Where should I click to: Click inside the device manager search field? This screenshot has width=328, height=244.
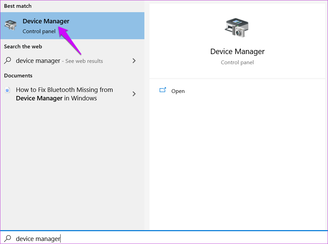pyautogui.click(x=38, y=239)
